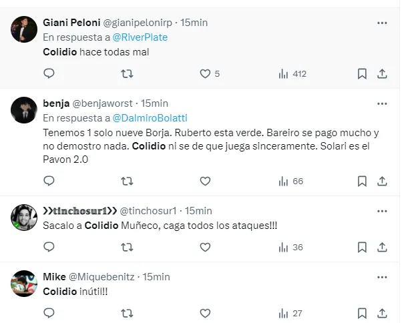Reply to benja's tweet about Borja
Image resolution: width=406 pixels, height=323 pixels.
[49, 181]
